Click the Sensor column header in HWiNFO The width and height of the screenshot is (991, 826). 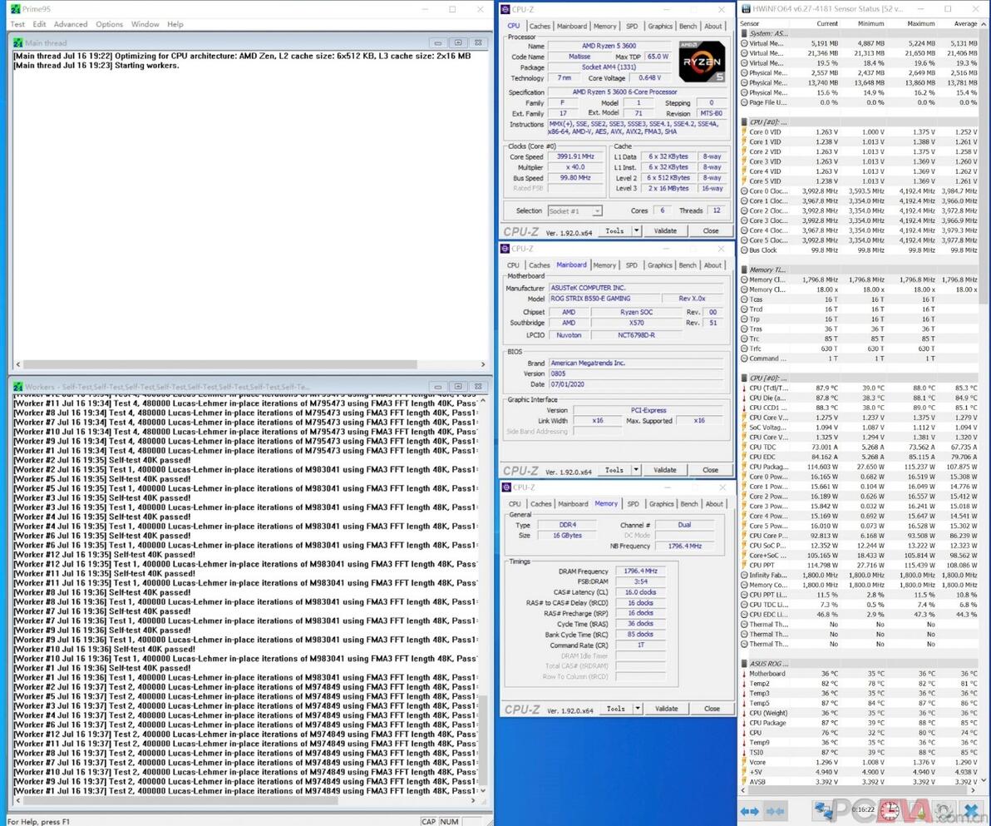point(750,23)
